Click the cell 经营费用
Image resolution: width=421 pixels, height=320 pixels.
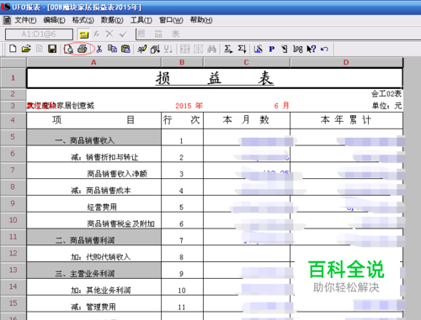click(94, 204)
